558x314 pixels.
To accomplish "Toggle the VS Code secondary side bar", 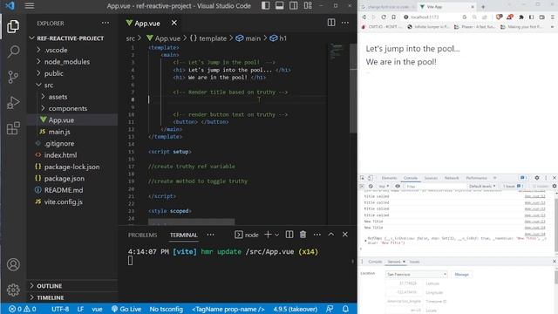I will (294, 6).
